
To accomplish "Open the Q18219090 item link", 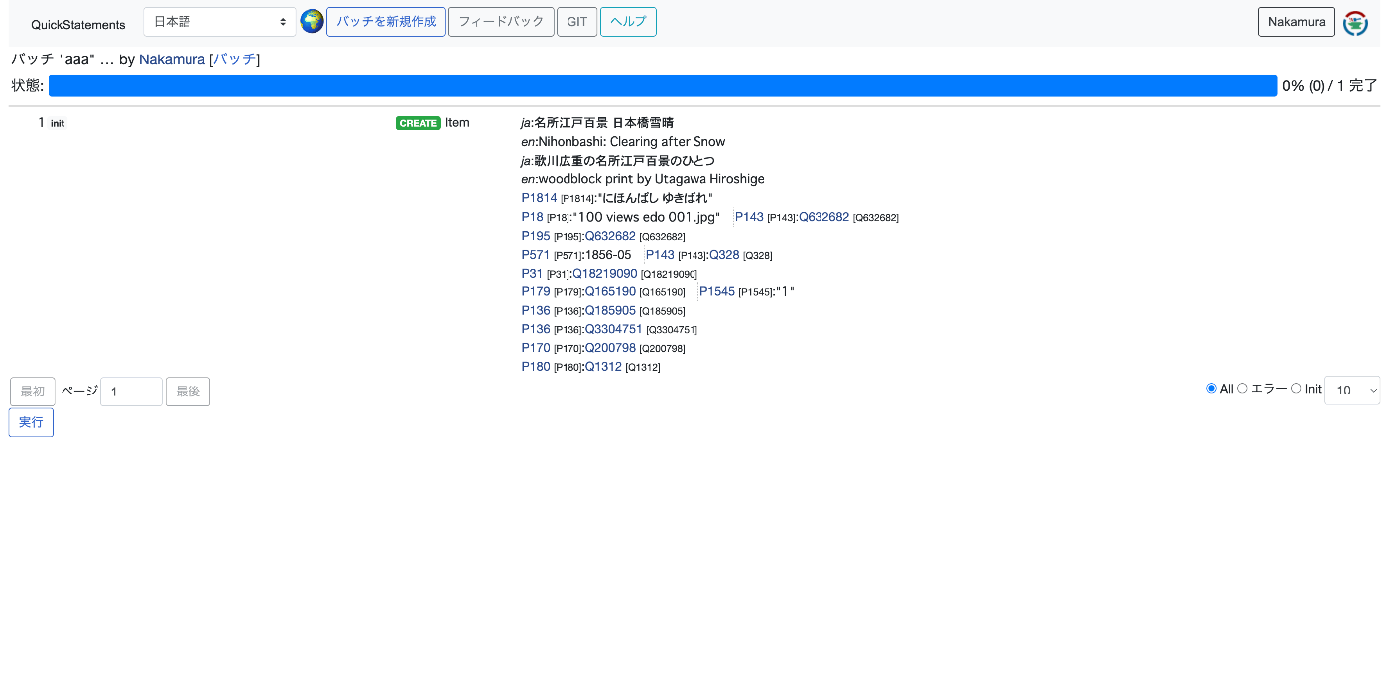I will coord(604,273).
